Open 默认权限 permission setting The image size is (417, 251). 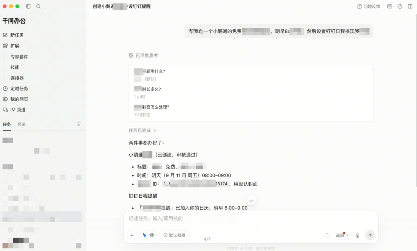click(175, 235)
